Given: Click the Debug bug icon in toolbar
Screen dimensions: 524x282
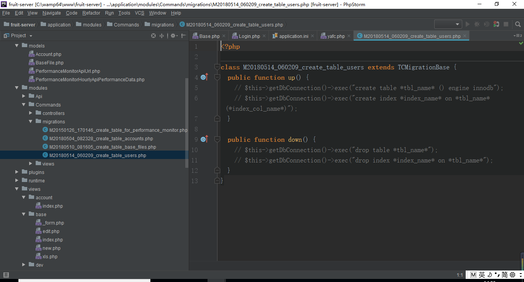Looking at the screenshot, I should (x=477, y=24).
